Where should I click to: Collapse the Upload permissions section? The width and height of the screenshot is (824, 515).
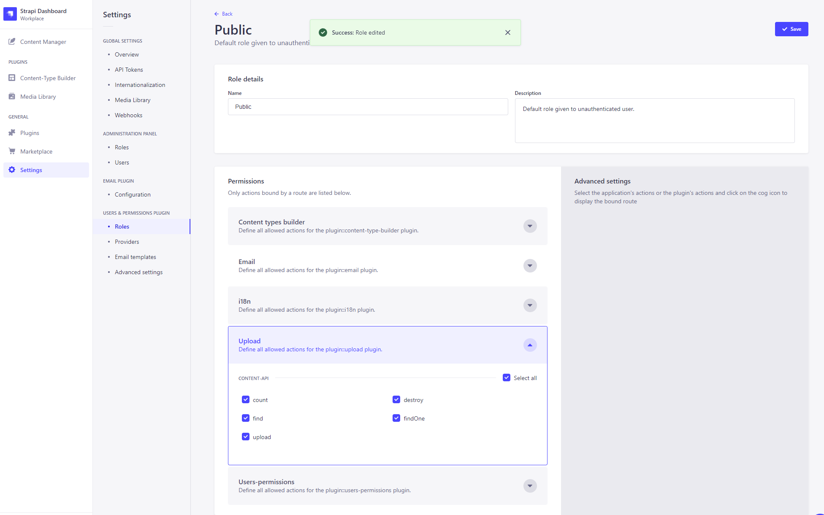[x=530, y=345]
